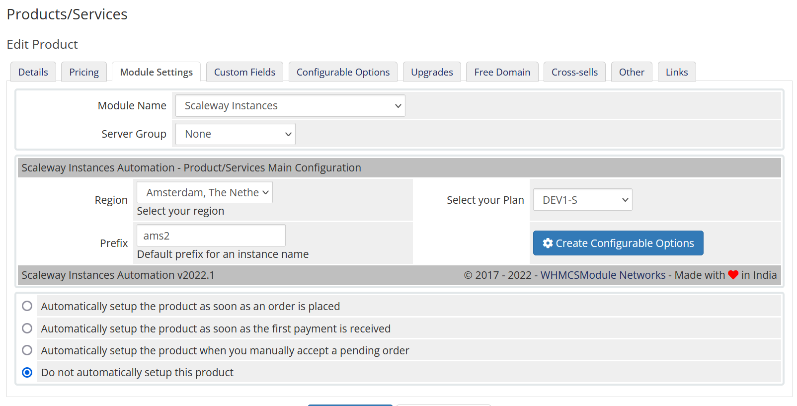Go to the Cross-sells tab
797x406 pixels.
574,72
